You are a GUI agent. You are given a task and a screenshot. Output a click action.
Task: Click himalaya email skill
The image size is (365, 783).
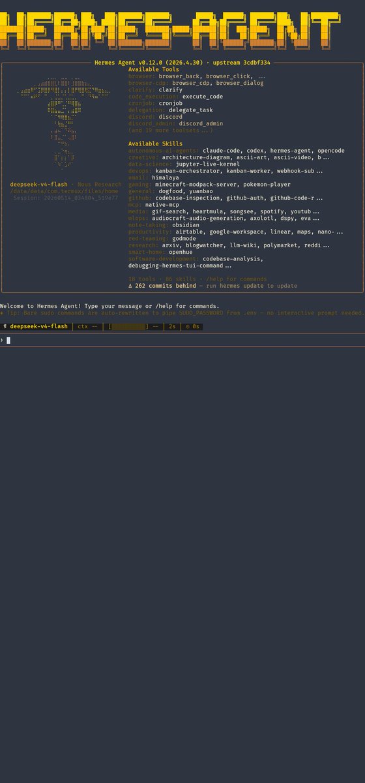click(x=166, y=177)
